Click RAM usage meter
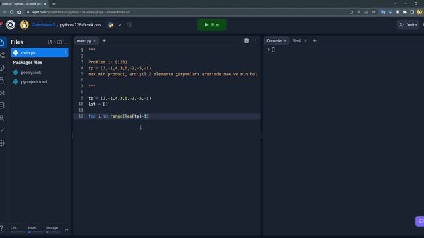Screen dimensions: 424x238 [x=35, y=230]
